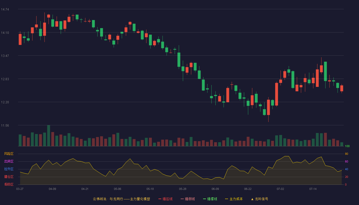Click the 风险区 zone label
This screenshot has width=359, height=205.
(x=9, y=154)
